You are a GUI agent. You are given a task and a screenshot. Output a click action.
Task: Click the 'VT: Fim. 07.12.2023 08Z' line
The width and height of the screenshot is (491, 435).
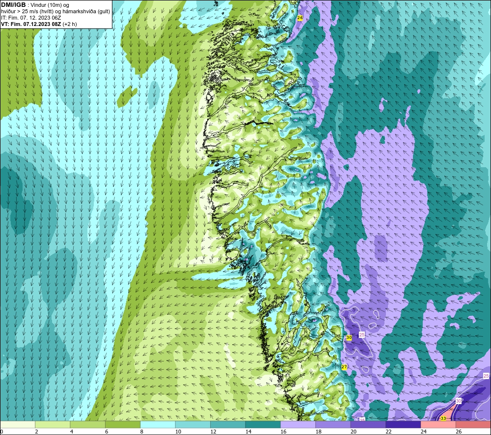[x=31, y=24]
